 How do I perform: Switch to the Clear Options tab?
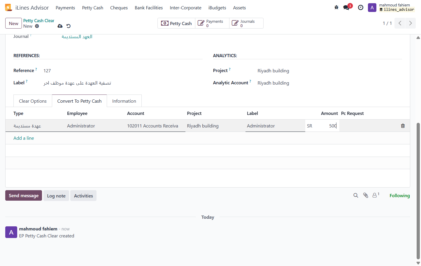tap(33, 101)
